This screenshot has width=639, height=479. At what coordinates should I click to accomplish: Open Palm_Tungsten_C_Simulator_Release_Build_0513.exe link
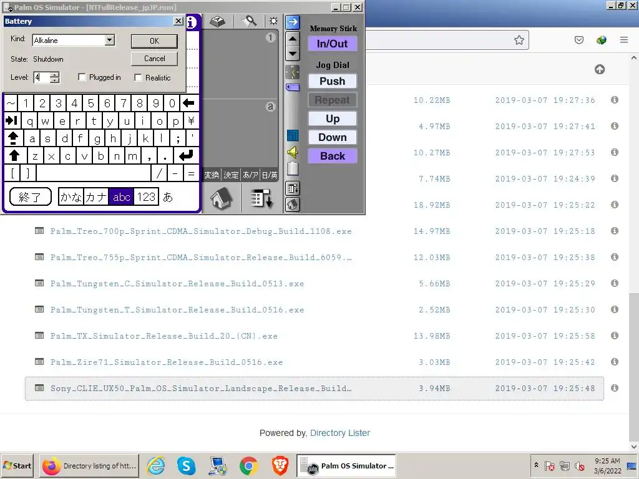tap(177, 284)
